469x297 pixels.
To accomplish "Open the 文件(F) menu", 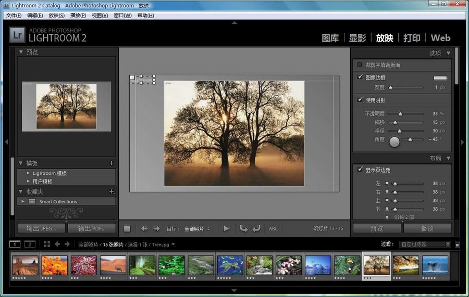I will (14, 16).
